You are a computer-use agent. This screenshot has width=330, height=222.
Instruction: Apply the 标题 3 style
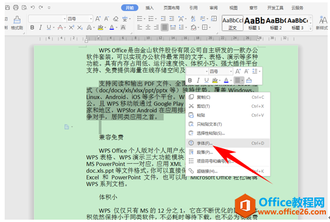[297, 23]
